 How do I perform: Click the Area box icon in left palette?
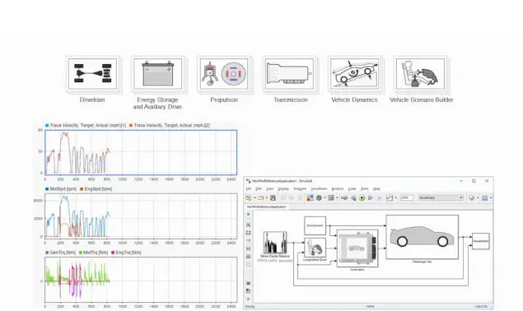click(248, 264)
